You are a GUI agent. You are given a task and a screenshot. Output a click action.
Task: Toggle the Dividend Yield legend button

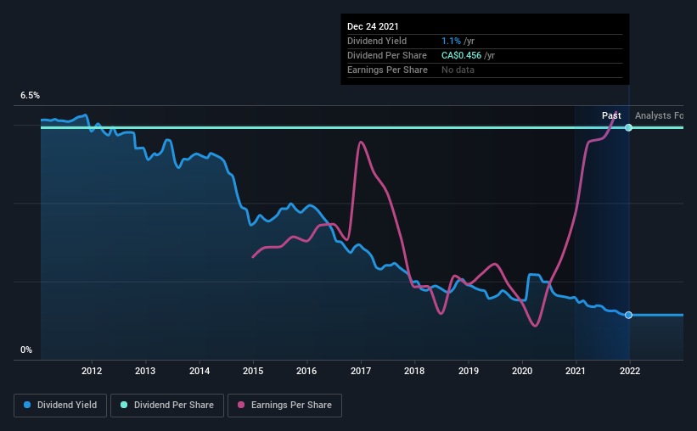60,406
